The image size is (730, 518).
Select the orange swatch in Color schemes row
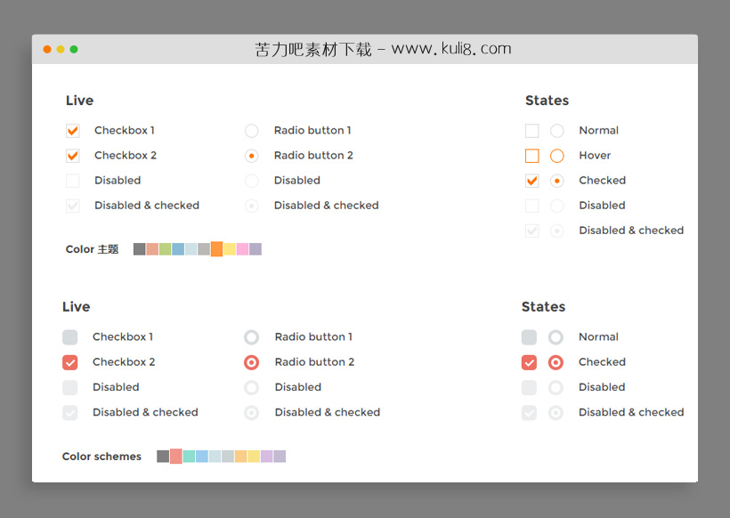click(241, 457)
